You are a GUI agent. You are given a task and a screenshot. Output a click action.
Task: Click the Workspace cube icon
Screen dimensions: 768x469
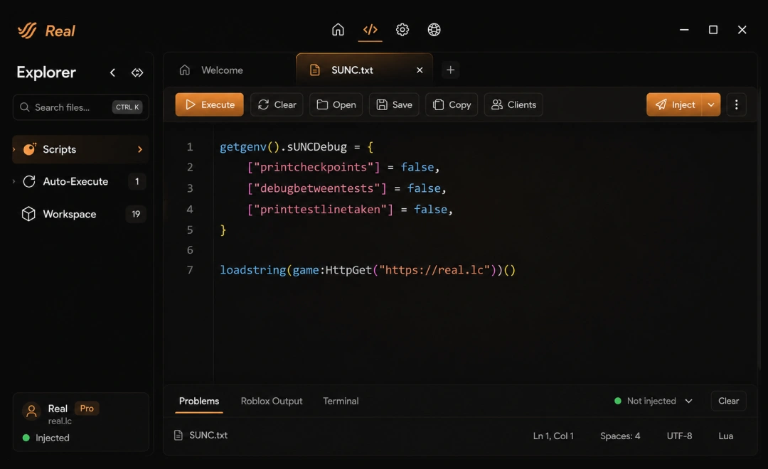[x=28, y=214]
